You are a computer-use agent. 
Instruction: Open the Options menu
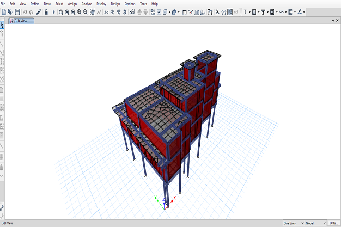(x=130, y=4)
